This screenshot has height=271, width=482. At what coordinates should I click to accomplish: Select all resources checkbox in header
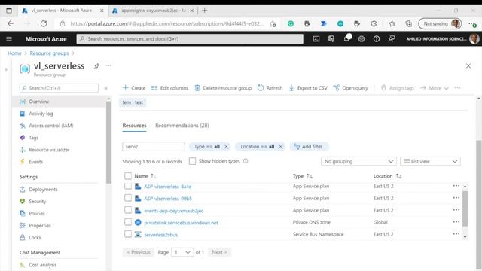pos(128,176)
